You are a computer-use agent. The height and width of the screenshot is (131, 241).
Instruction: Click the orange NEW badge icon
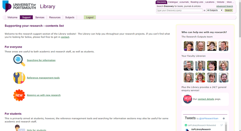point(19,95)
